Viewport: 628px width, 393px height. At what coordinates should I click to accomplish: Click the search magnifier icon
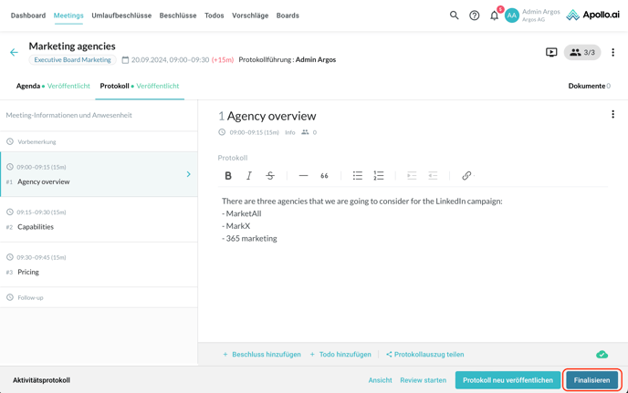tap(454, 16)
